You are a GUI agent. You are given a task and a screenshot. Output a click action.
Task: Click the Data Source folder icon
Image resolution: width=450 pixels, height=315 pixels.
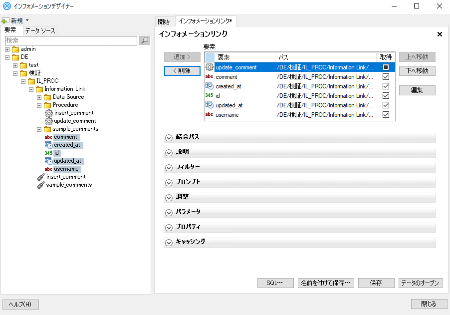tap(47, 97)
